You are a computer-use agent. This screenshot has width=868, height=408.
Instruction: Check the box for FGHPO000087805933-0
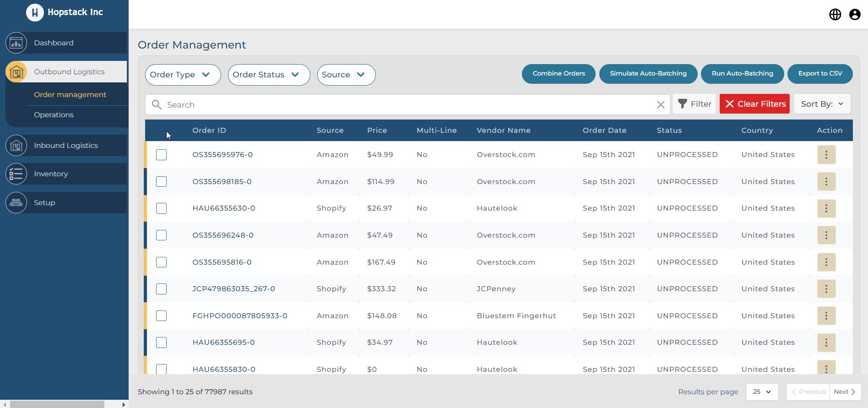coord(161,316)
